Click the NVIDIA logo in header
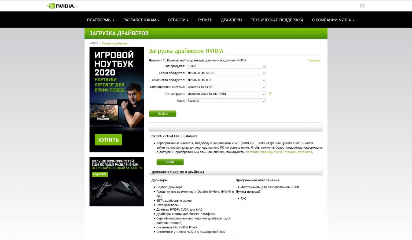412x240 pixels. pos(61,6)
